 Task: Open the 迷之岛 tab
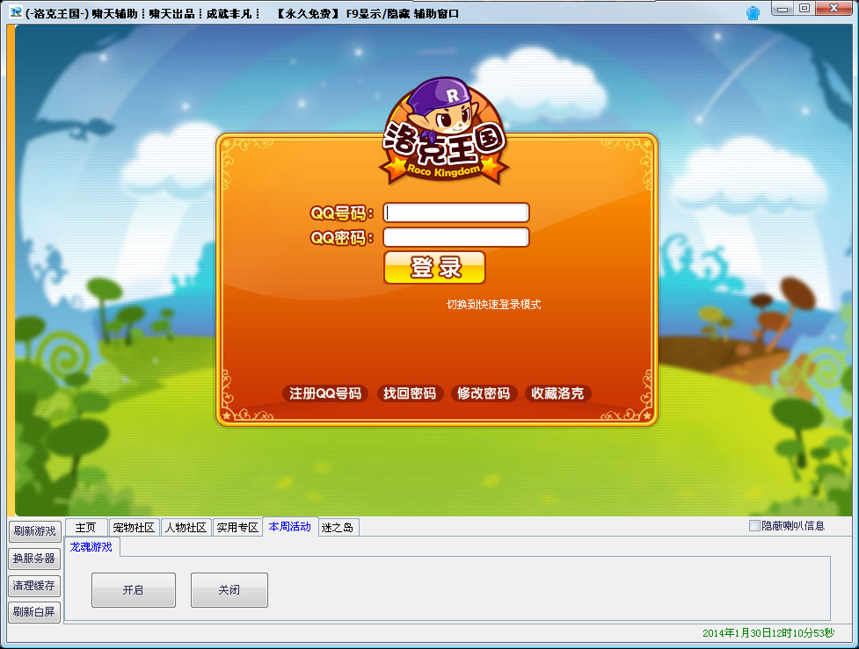[338, 528]
